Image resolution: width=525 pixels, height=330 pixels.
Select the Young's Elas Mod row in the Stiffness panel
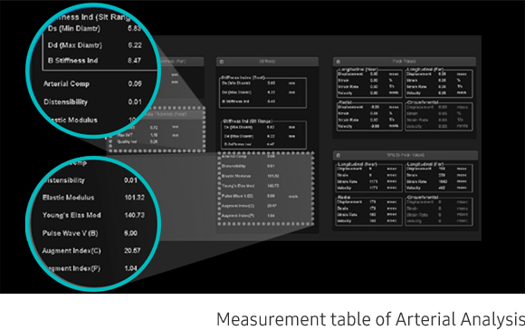(x=251, y=186)
